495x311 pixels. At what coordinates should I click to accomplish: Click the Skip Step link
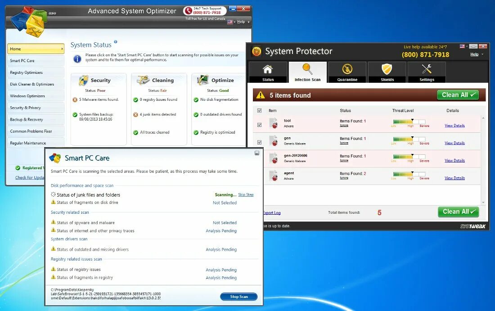coord(246,195)
